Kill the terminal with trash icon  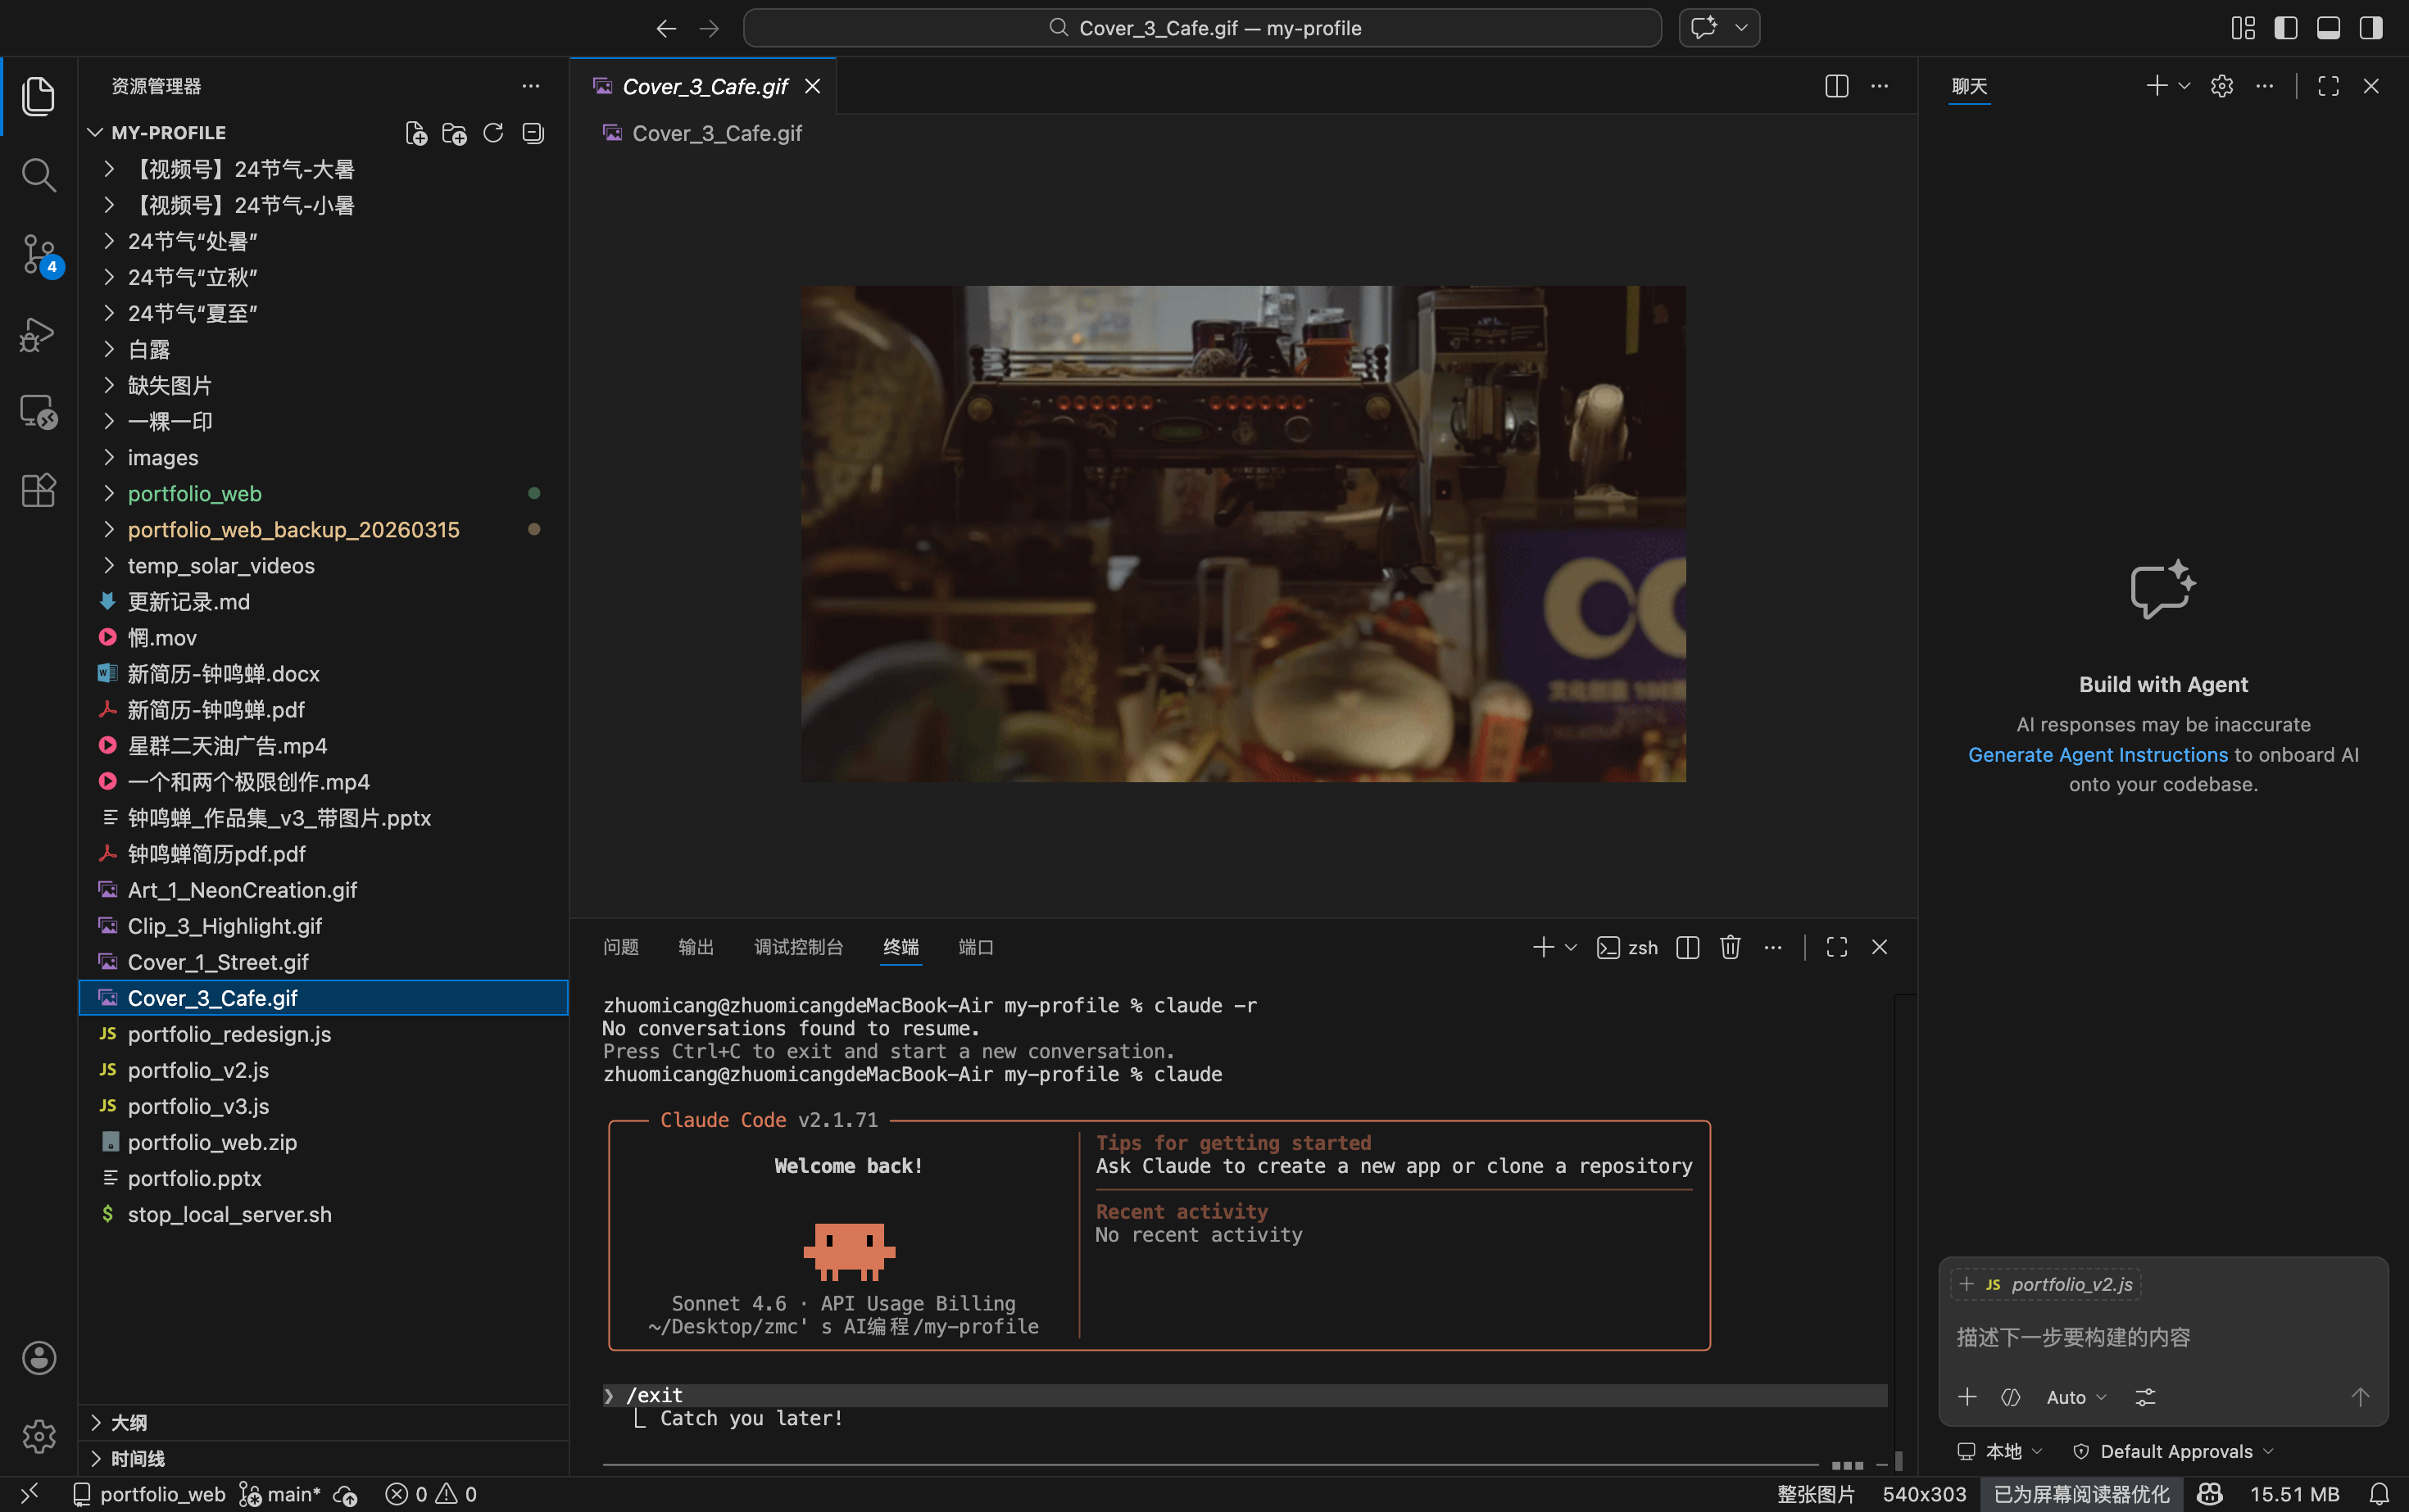pyautogui.click(x=1730, y=947)
